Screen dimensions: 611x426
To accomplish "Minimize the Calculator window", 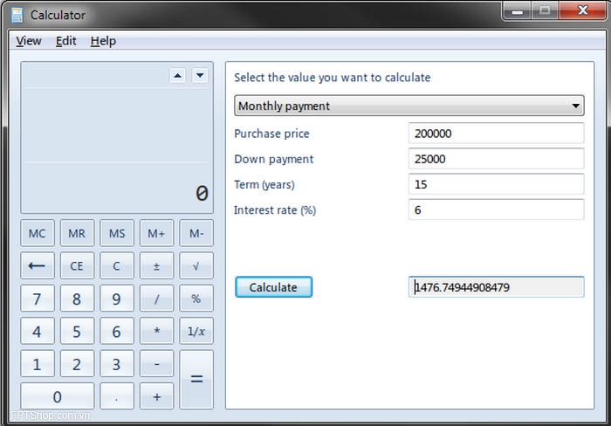I will tap(517, 10).
